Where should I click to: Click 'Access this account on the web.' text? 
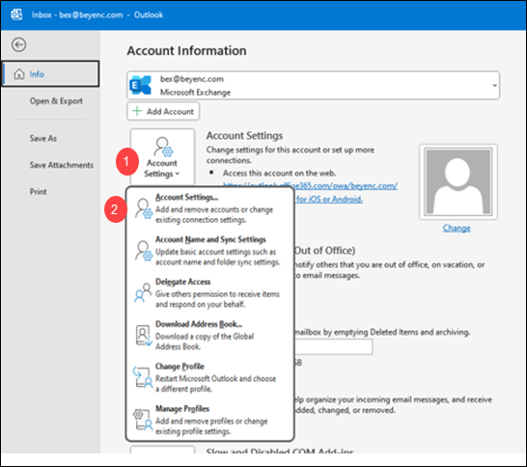click(x=279, y=173)
